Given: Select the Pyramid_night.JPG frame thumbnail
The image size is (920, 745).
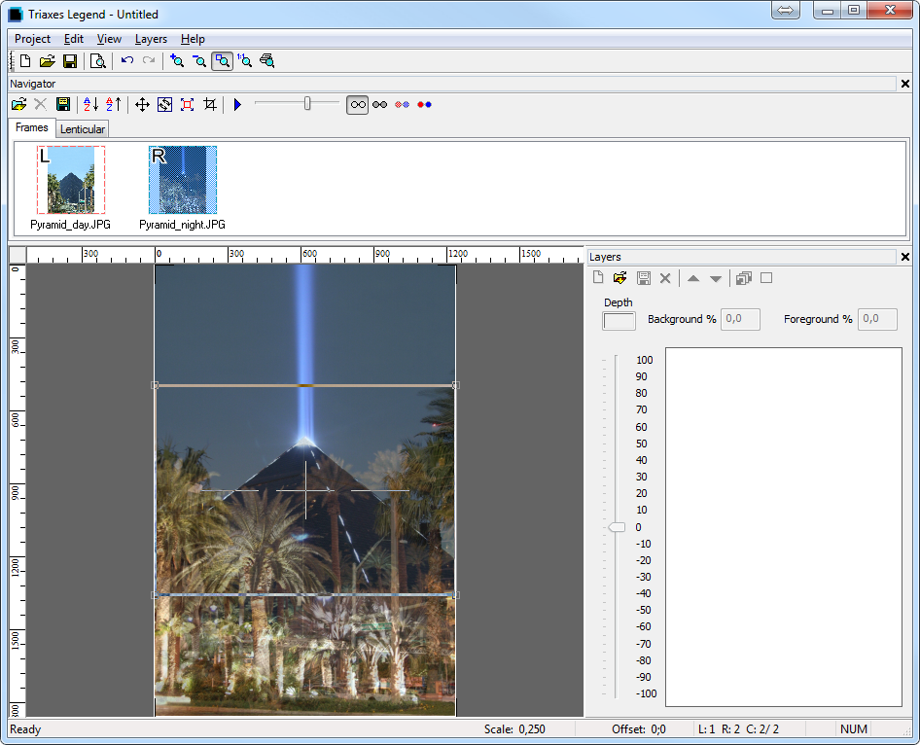Looking at the screenshot, I should click(183, 180).
